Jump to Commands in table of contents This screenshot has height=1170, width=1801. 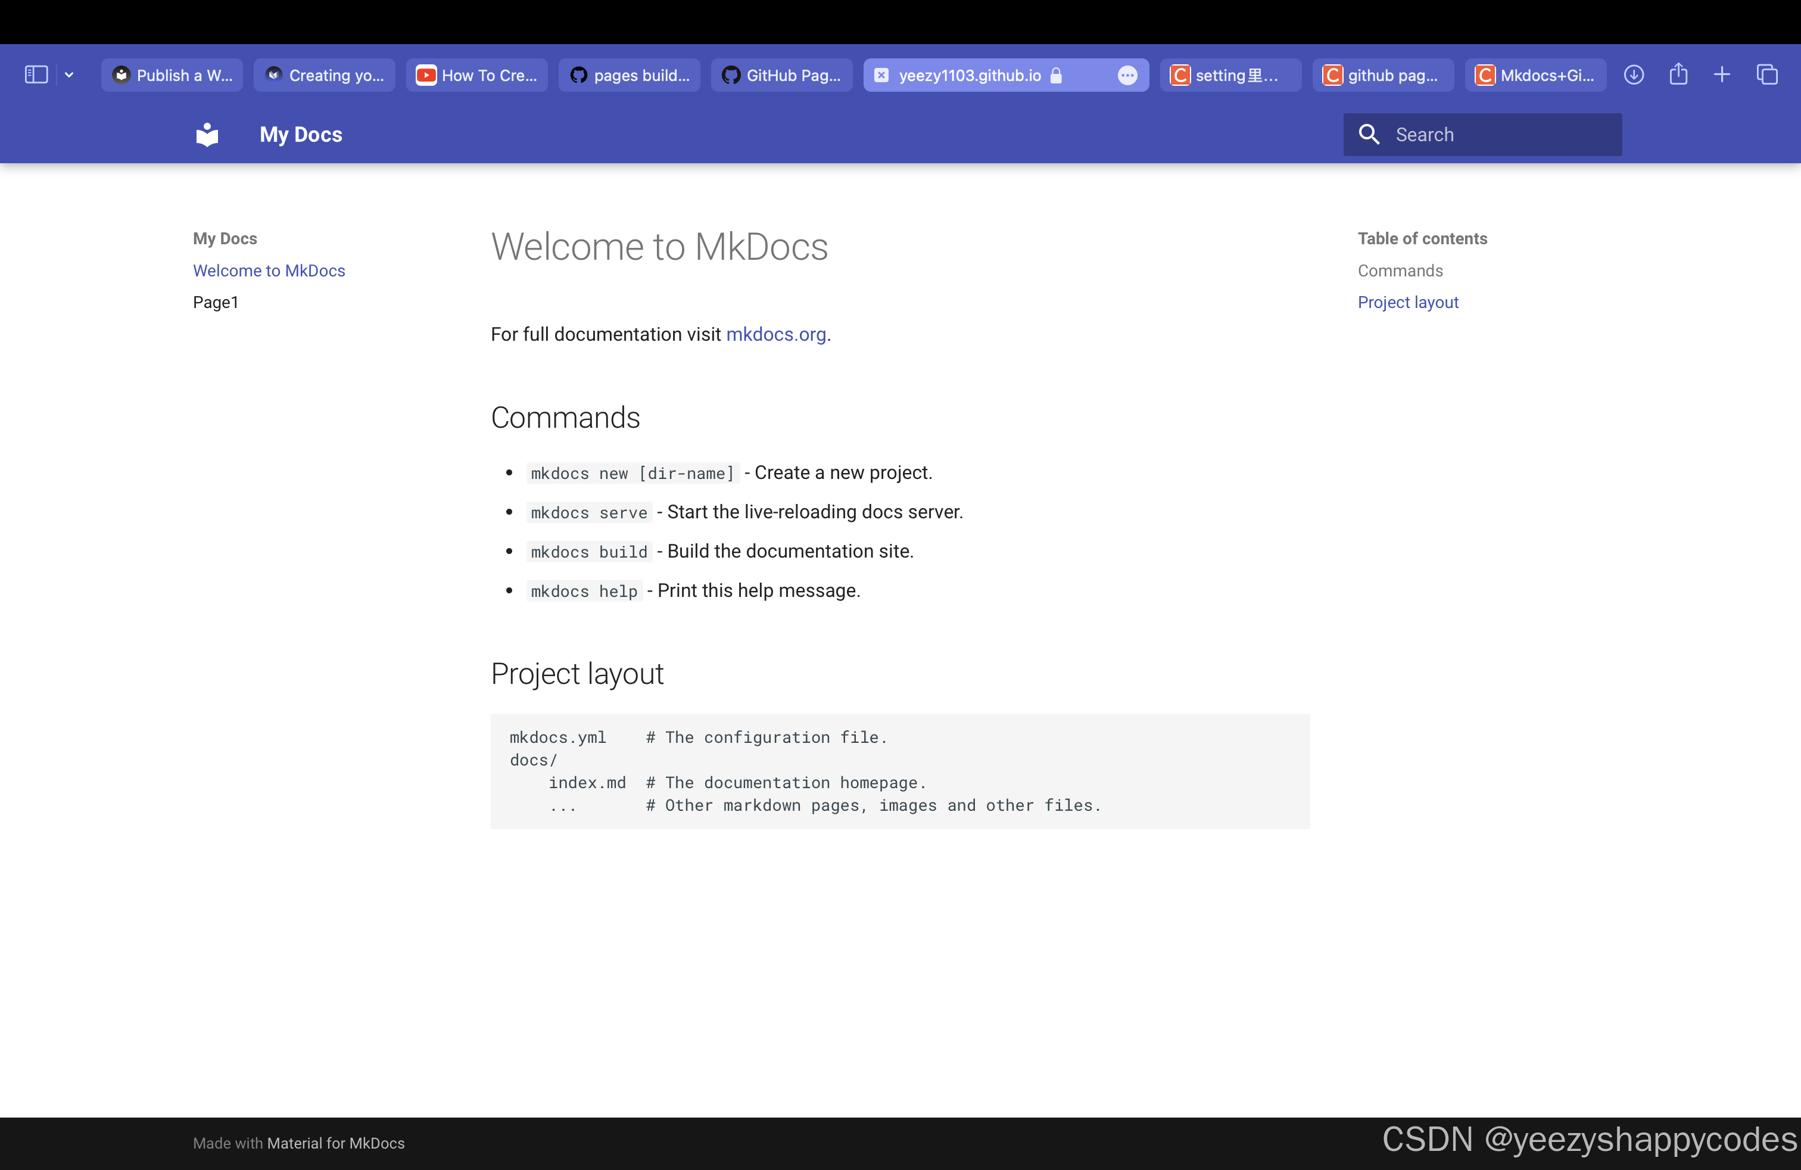click(1400, 270)
